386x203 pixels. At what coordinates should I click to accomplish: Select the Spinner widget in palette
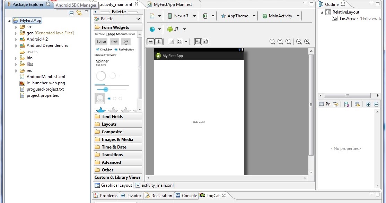102,62
